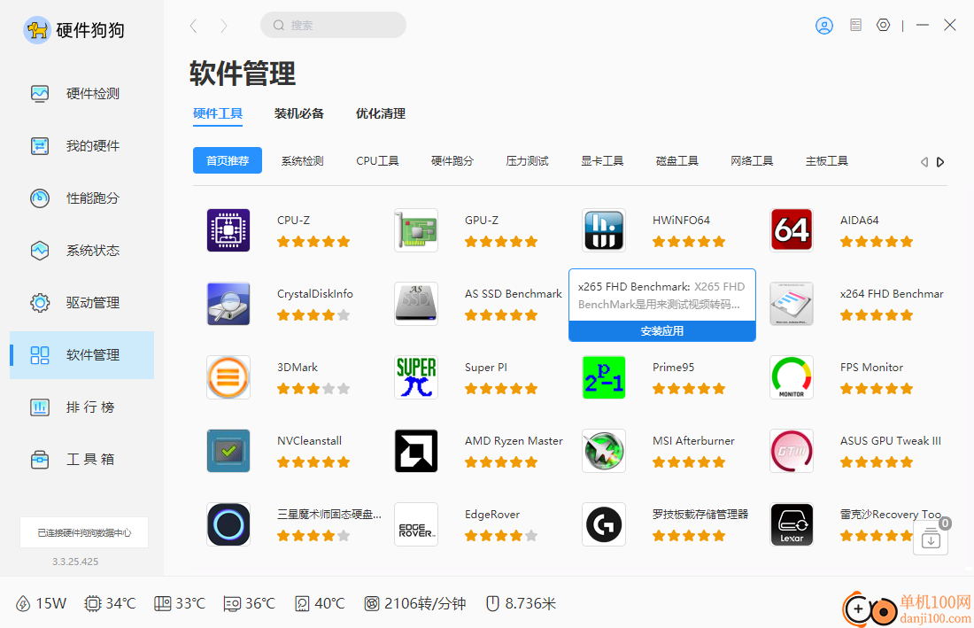Select the 系统检测 category
Screen dimensions: 974x628
click(303, 161)
